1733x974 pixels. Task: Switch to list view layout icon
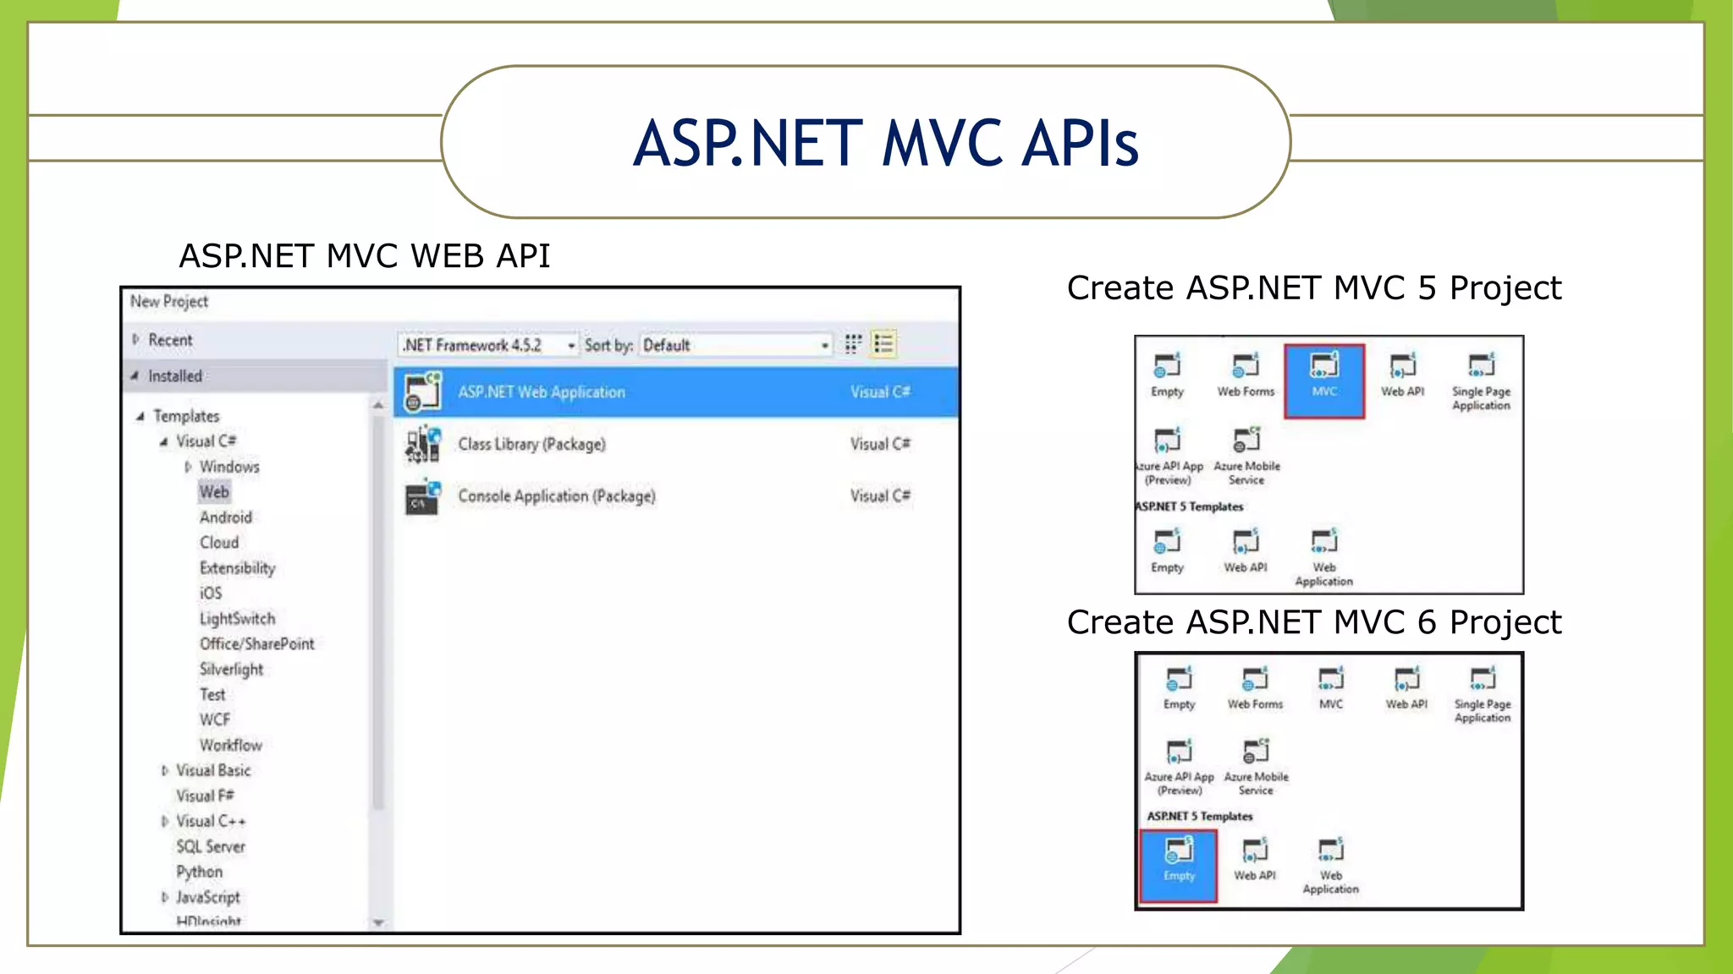click(x=883, y=344)
